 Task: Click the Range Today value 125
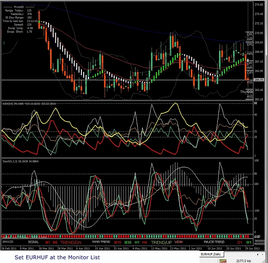29,10
